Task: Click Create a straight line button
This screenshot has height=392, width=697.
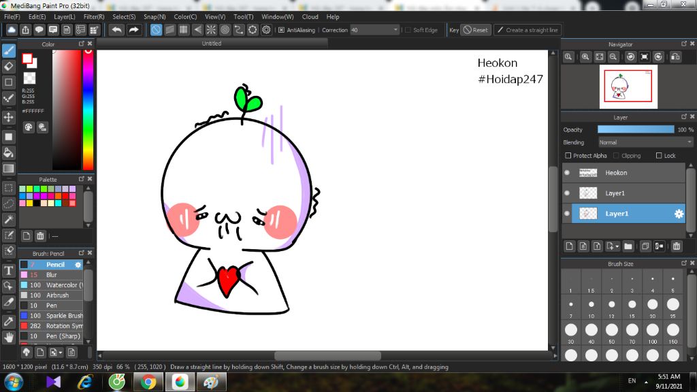Action: (528, 30)
